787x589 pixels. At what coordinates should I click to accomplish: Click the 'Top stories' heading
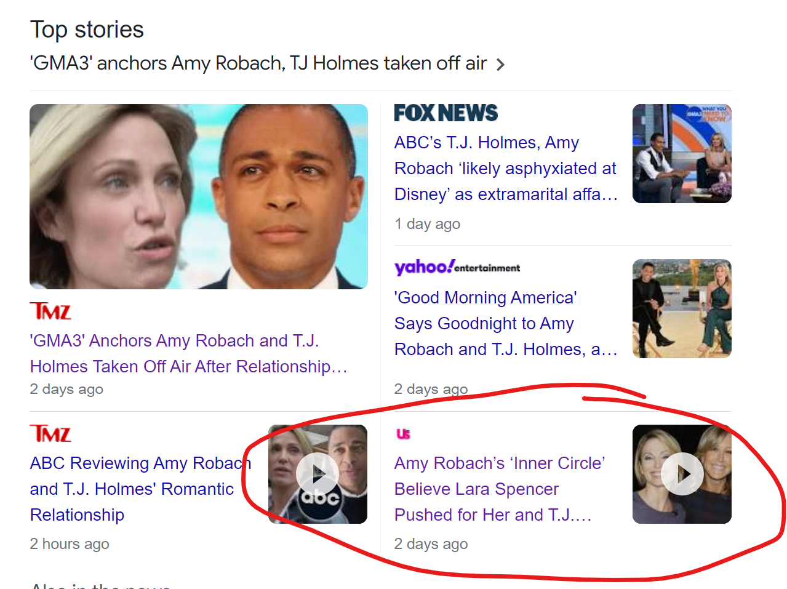(87, 30)
